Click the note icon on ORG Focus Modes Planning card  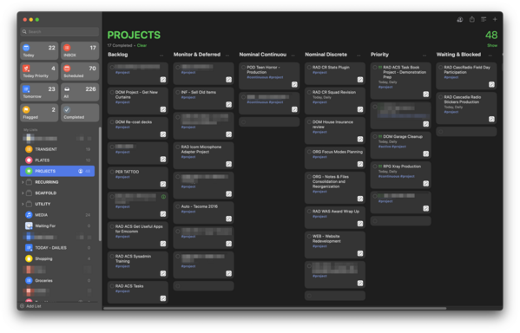(x=360, y=164)
